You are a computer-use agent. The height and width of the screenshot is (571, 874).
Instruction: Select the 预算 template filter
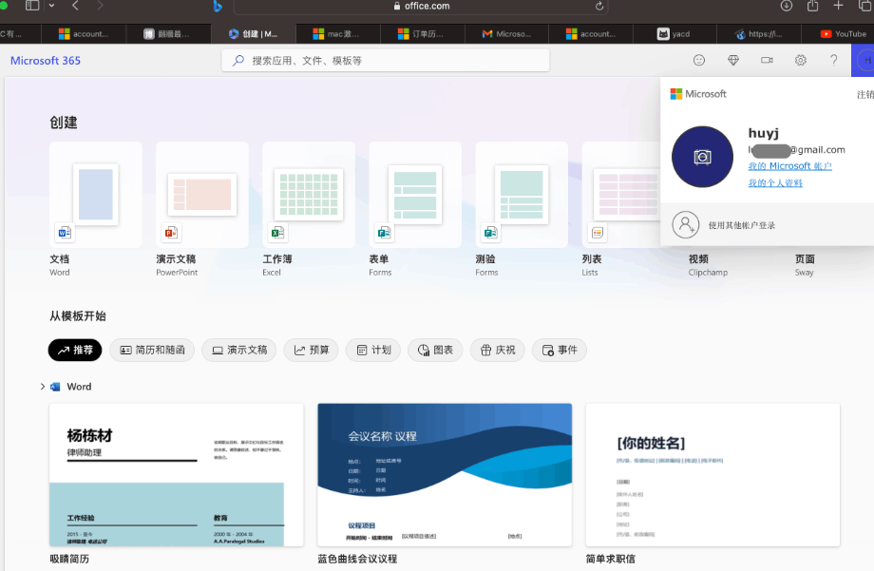(x=311, y=351)
